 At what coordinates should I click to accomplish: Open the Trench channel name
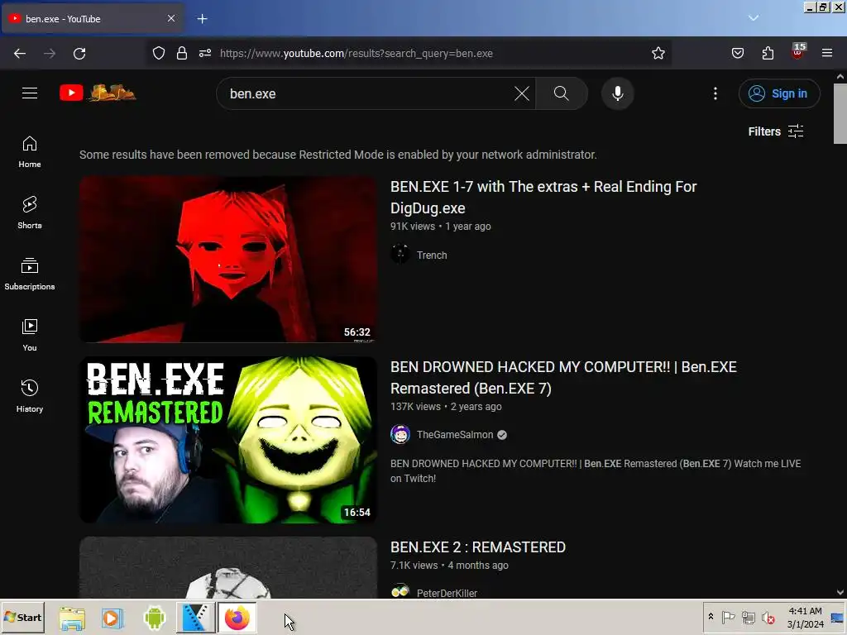pyautogui.click(x=432, y=255)
